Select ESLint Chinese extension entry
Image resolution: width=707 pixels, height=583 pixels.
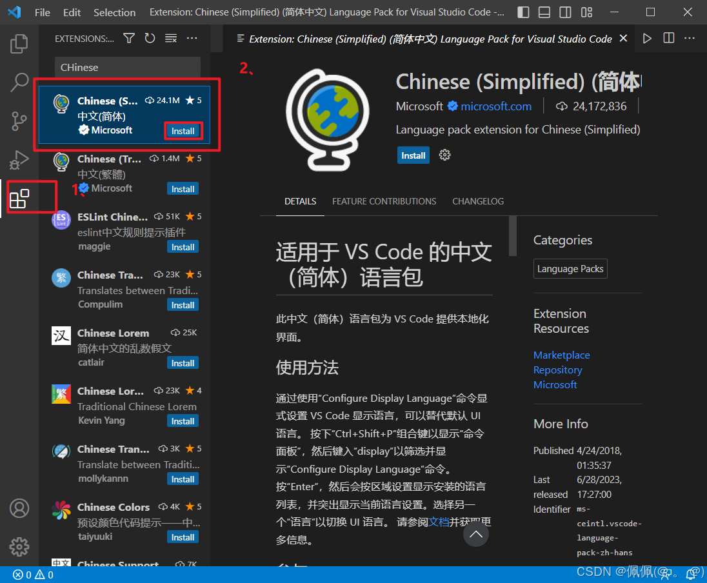click(x=124, y=232)
